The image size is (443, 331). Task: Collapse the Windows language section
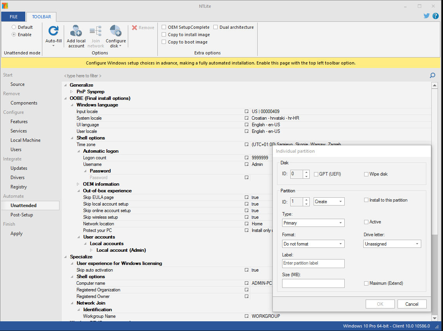72,105
